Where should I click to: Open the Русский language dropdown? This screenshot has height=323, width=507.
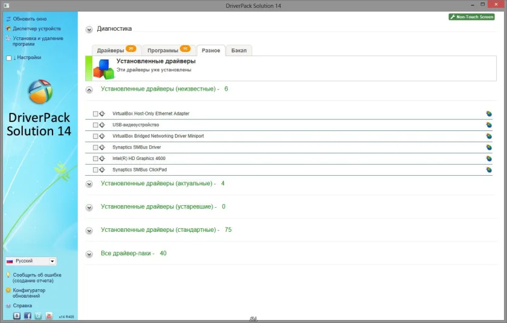31,261
